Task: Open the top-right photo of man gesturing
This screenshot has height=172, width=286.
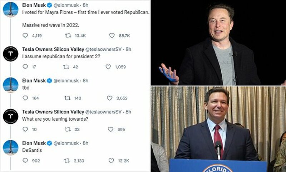Action: click(x=218, y=43)
